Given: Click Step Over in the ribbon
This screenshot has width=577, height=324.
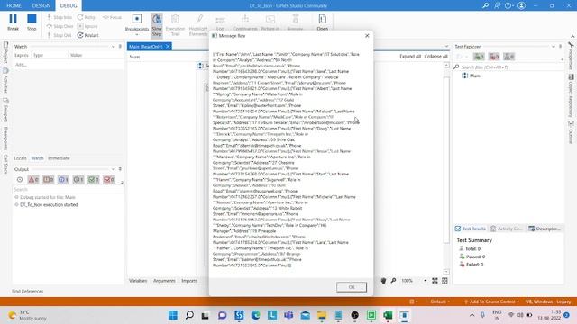Looking at the screenshot, I should pos(60,26).
